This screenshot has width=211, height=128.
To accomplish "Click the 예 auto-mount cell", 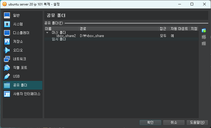I will pyautogui.click(x=173, y=36).
